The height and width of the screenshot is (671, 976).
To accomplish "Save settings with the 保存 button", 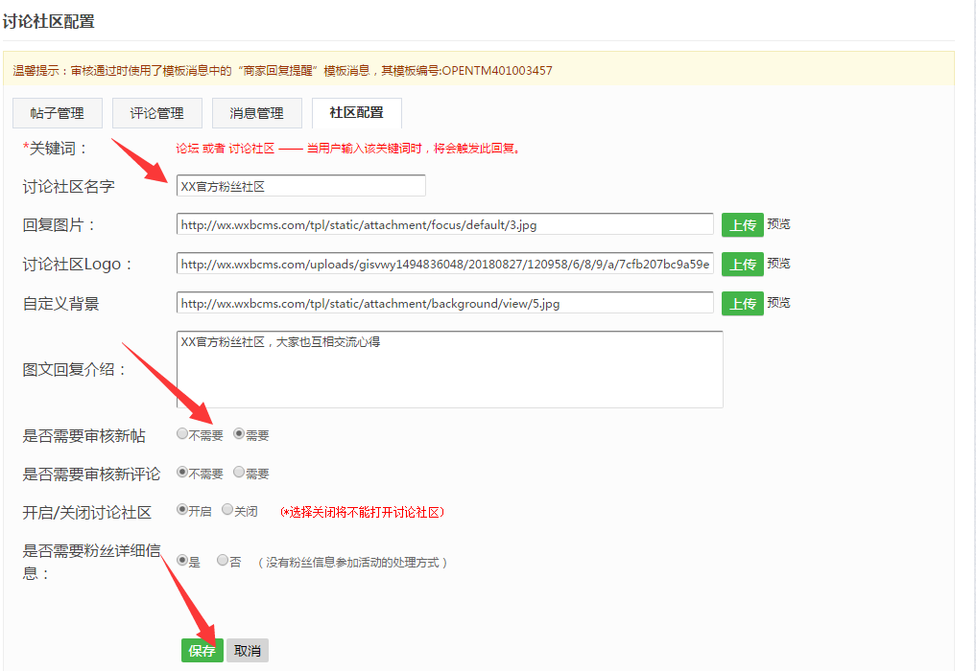I will pyautogui.click(x=202, y=649).
